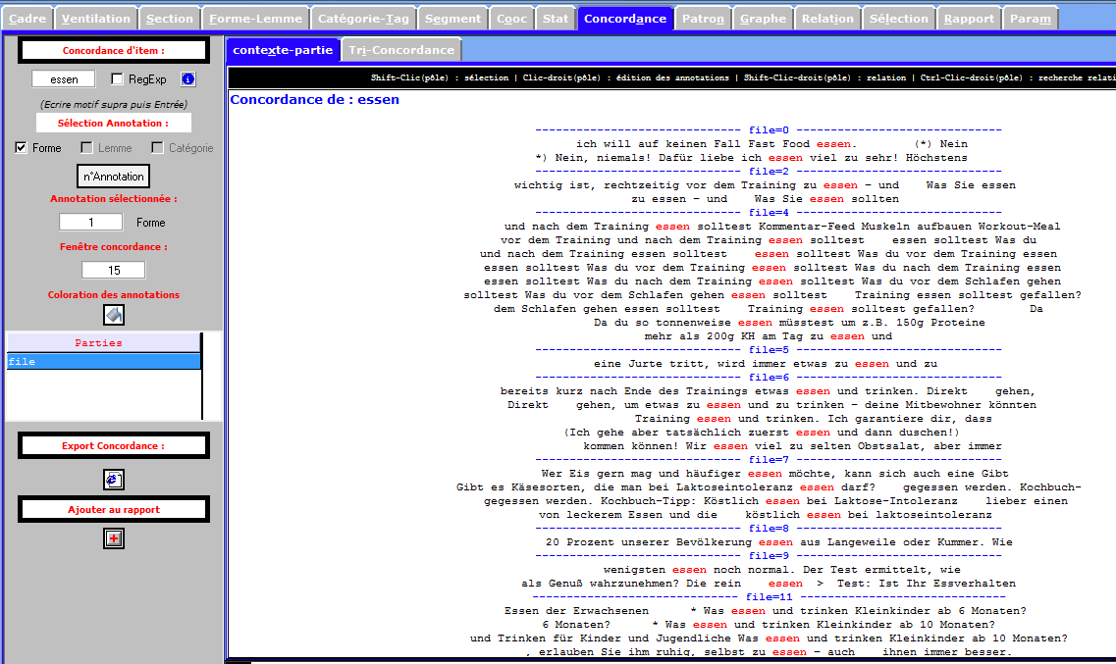1116x664 pixels.
Task: Switch to the Ventilation tab
Action: point(96,19)
